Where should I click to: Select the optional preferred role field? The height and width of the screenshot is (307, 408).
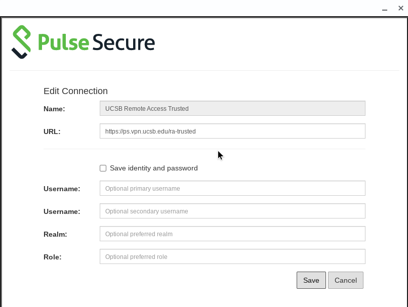click(x=232, y=256)
